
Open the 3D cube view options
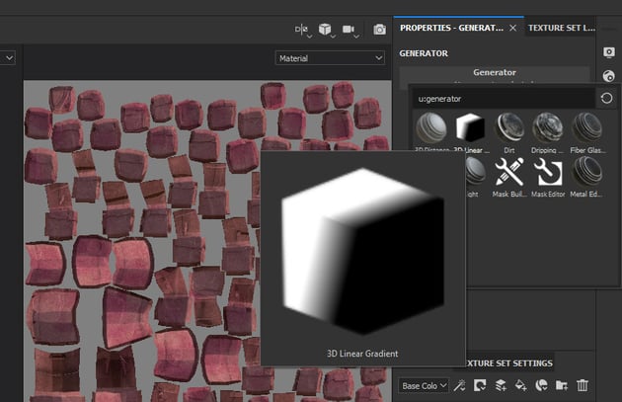pos(325,30)
